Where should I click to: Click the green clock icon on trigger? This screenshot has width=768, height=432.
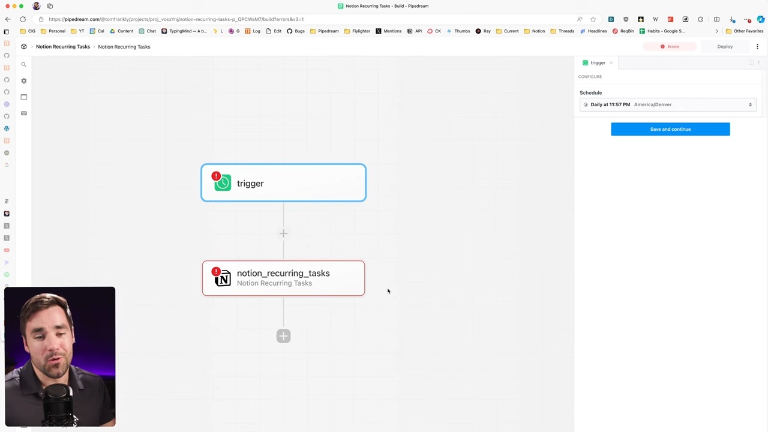(223, 183)
